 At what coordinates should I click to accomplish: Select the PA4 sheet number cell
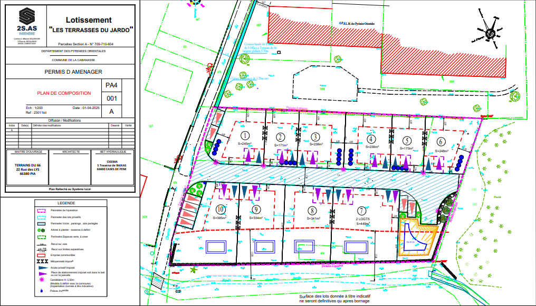(112, 85)
